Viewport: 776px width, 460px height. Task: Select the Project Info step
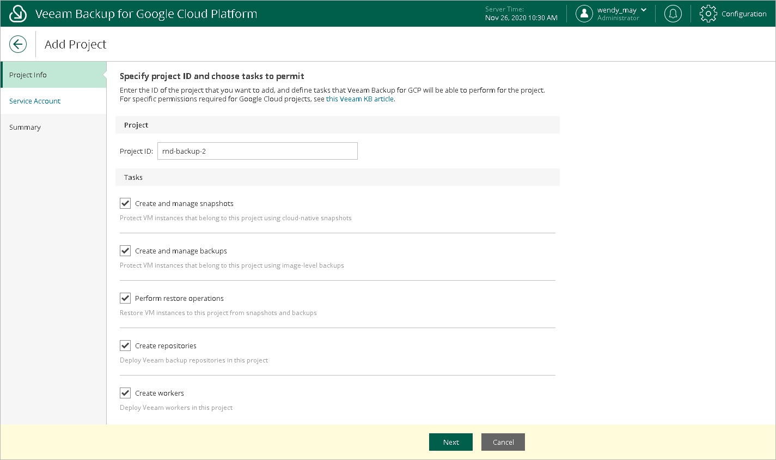click(28, 75)
